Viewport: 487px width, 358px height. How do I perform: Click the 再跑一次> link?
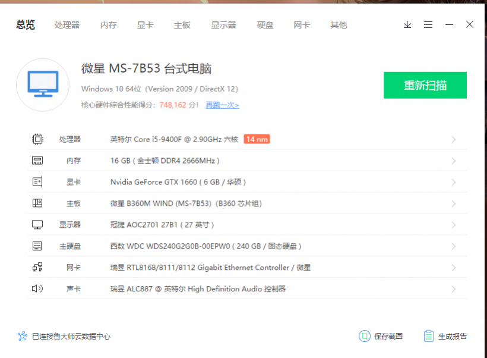(x=222, y=105)
